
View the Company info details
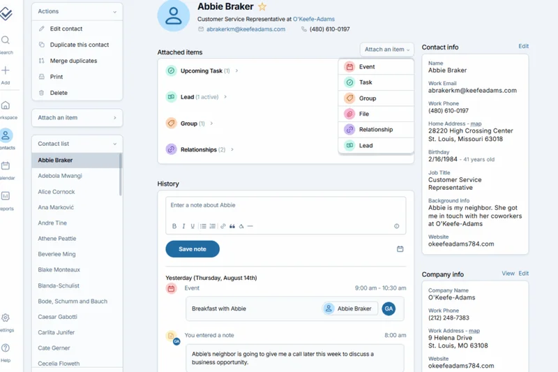508,274
